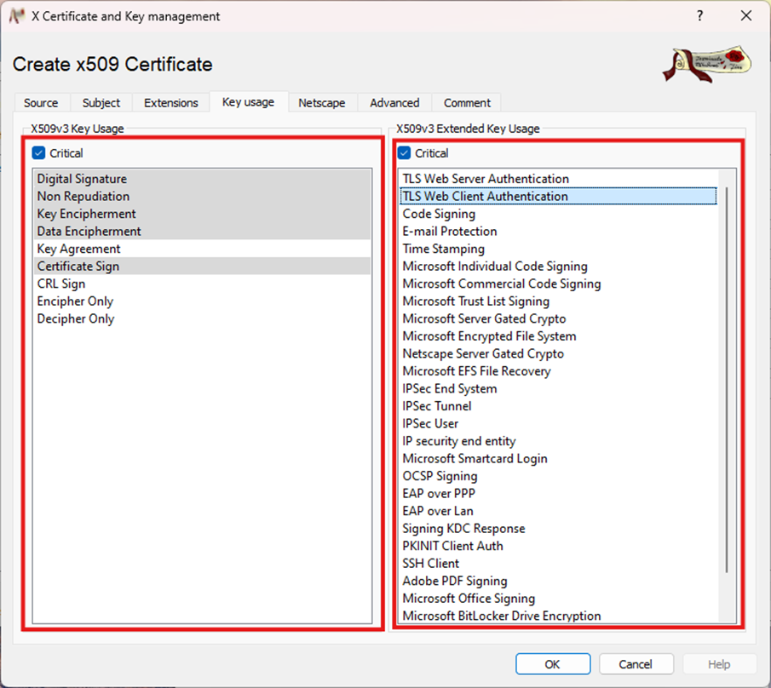Go to the Extensions tab
Image resolution: width=771 pixels, height=688 pixels.
coord(170,103)
